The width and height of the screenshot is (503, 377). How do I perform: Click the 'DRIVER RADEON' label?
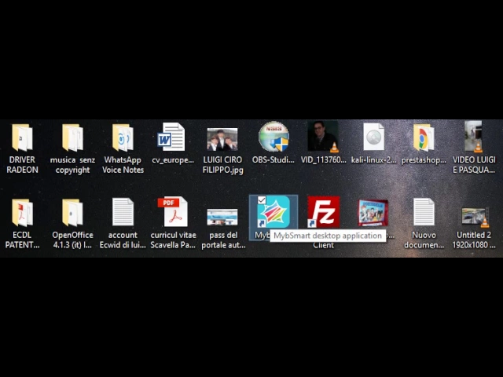click(22, 165)
